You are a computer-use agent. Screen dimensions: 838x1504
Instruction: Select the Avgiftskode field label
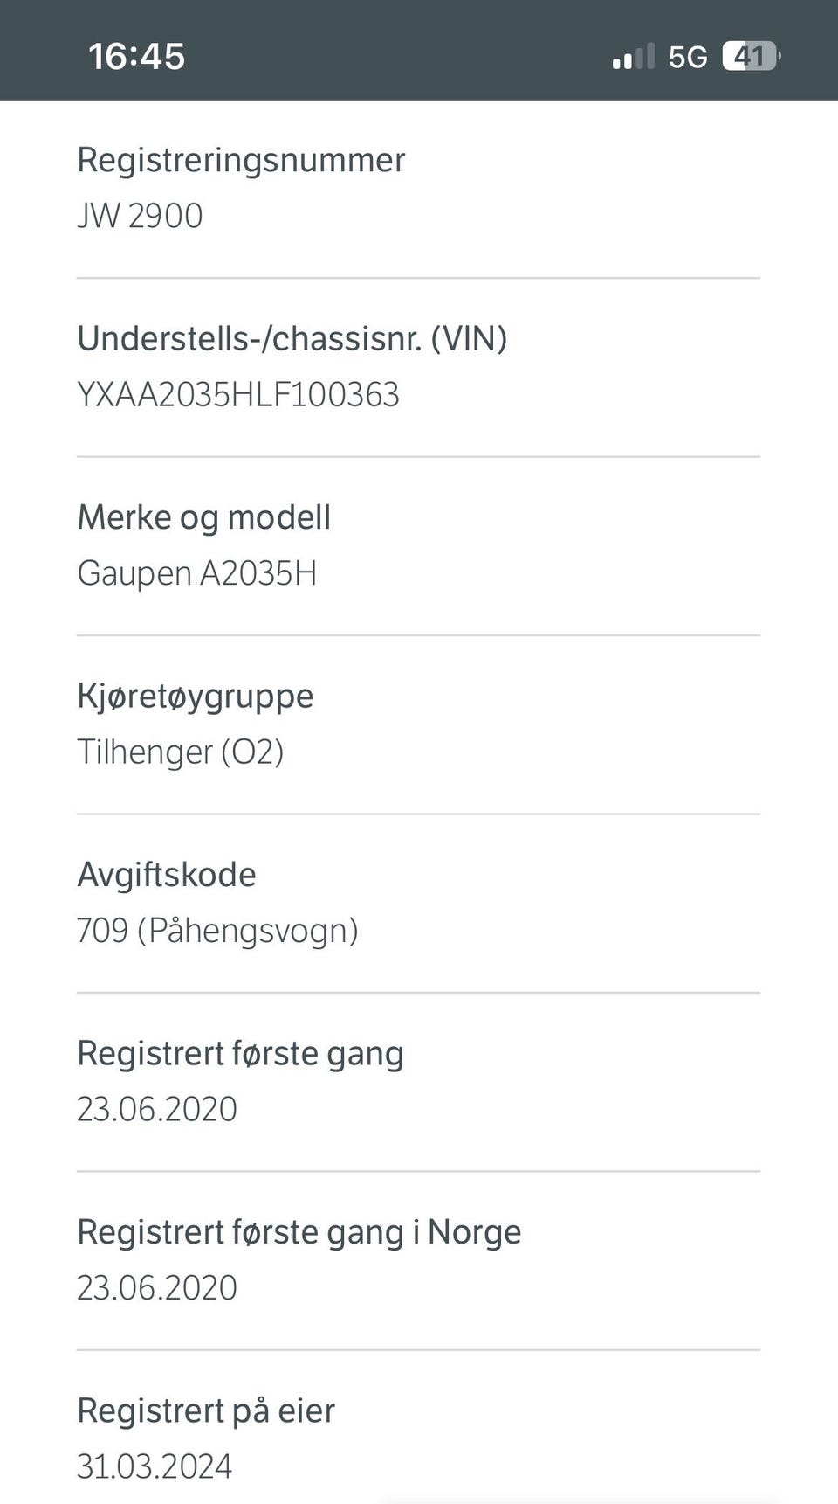[x=168, y=874]
